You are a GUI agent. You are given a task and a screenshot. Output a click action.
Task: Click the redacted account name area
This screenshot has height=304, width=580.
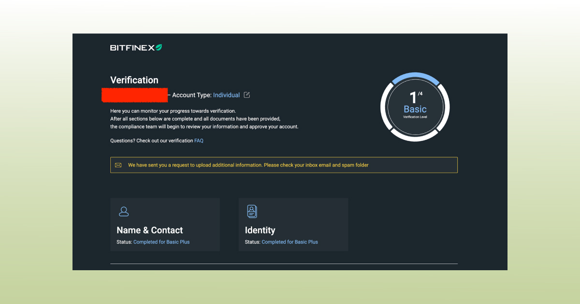[x=134, y=95]
